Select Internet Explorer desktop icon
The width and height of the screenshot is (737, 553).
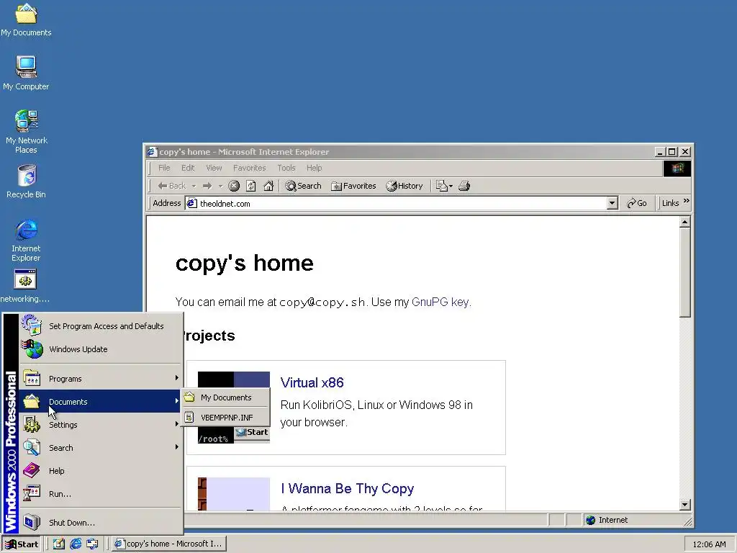(x=27, y=240)
